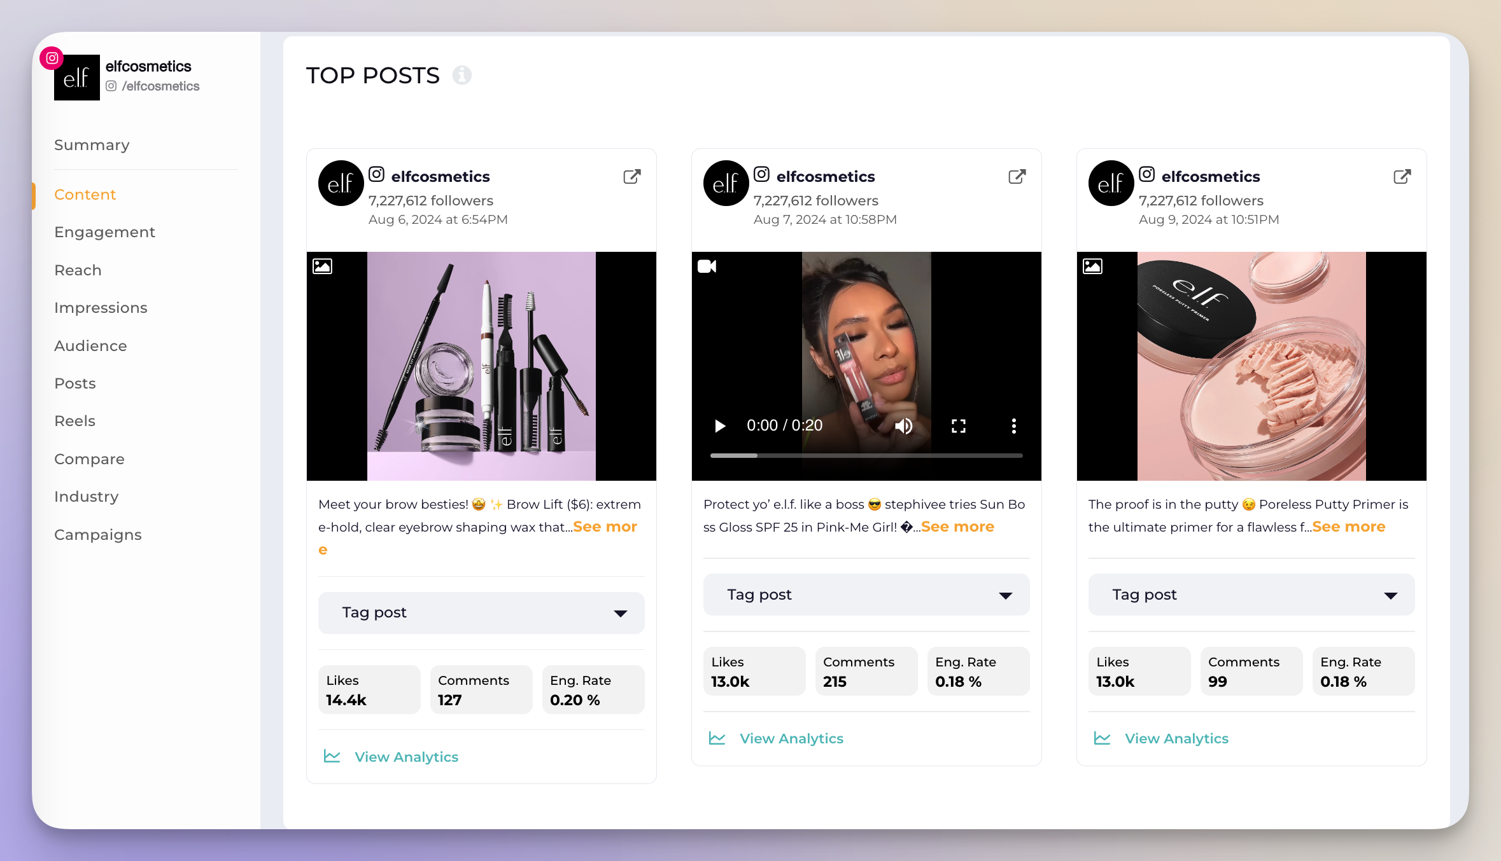Viewport: 1501px width, 861px height.
Task: Click elfcosmetics name on Aug 7 post
Action: 825,176
